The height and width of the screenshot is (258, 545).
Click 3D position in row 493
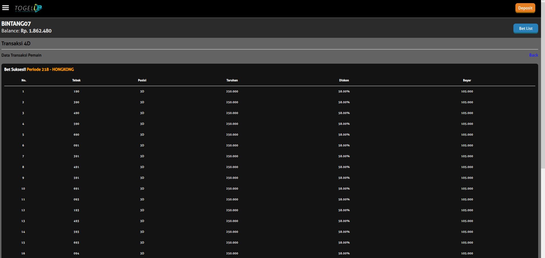tap(142, 221)
